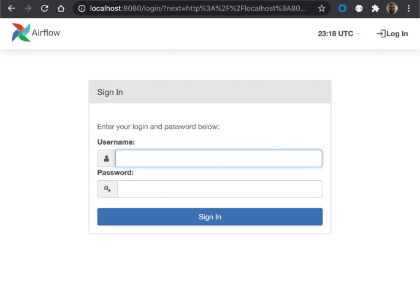The height and width of the screenshot is (288, 420).
Task: Click the key icon beside Password
Action: click(107, 189)
